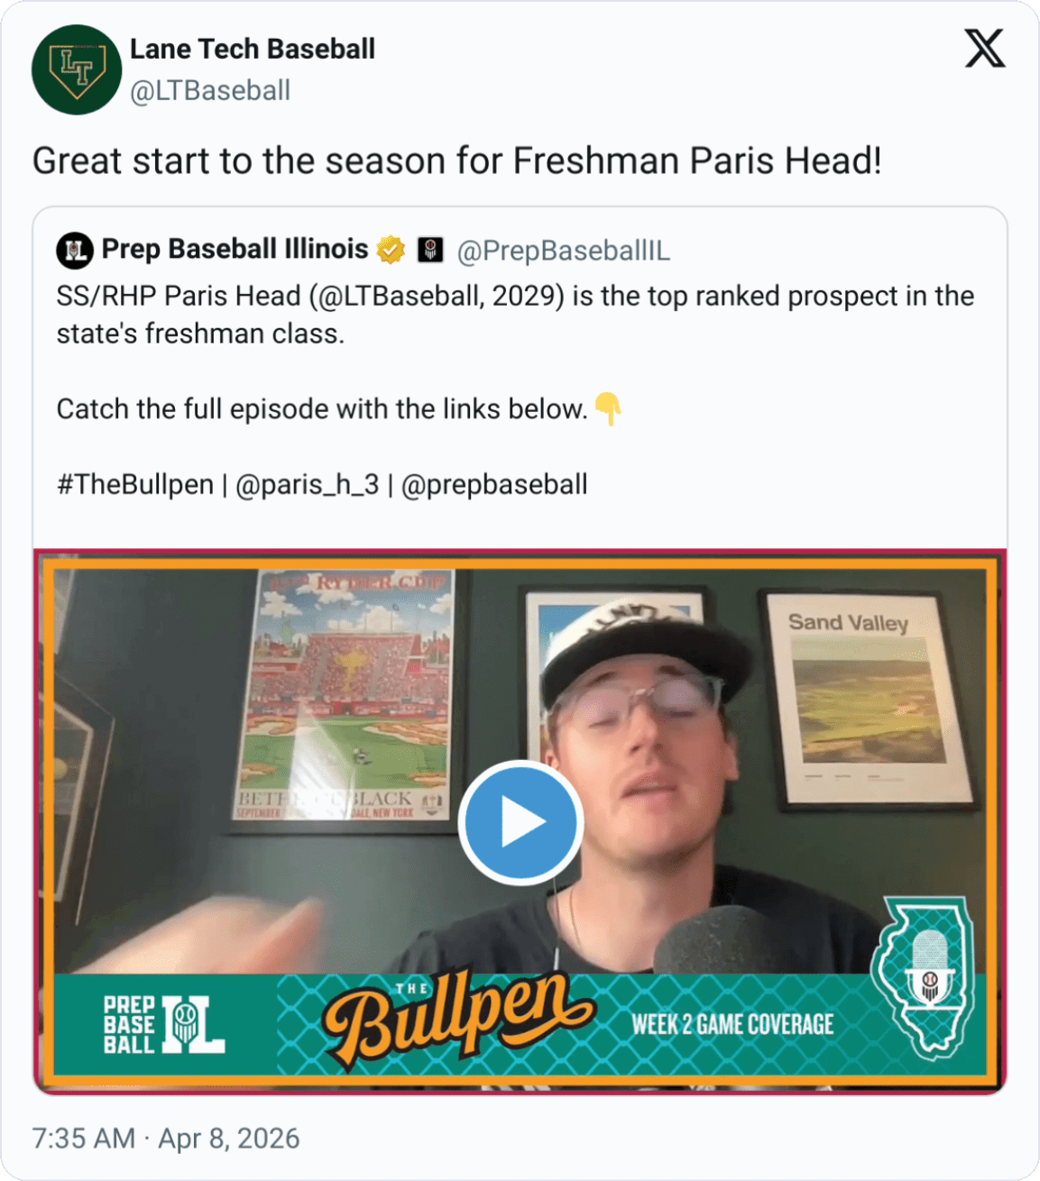
Task: Click the #TheBullpen hashtag
Action: click(x=135, y=484)
